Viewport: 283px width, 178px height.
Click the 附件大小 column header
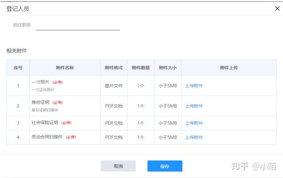[x=168, y=68]
